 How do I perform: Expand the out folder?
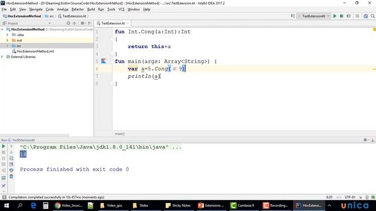8,40
